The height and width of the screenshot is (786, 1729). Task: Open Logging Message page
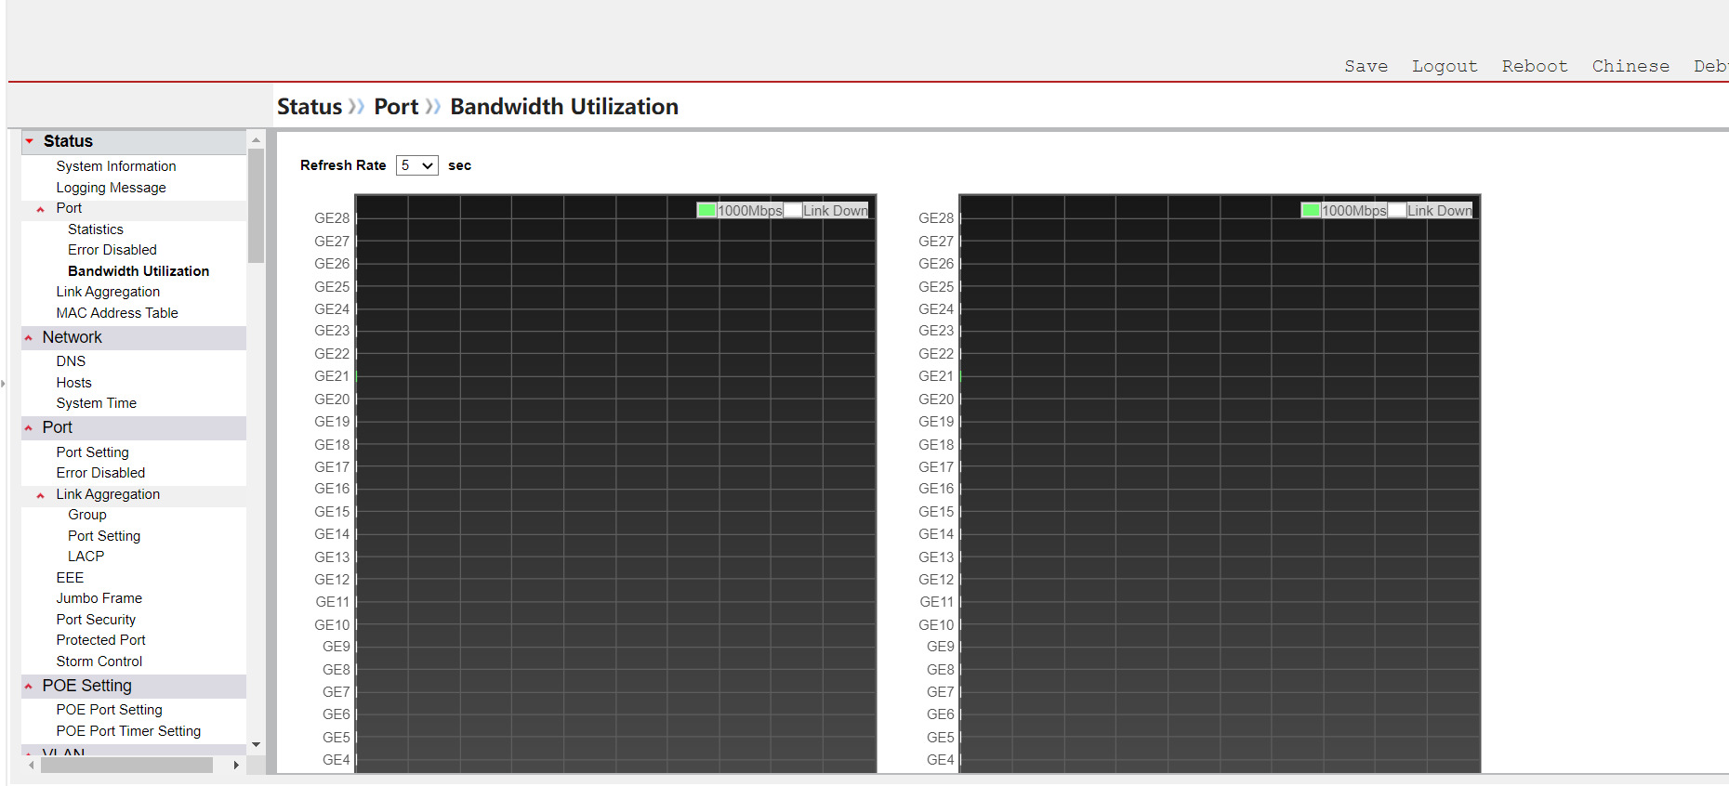pos(111,188)
